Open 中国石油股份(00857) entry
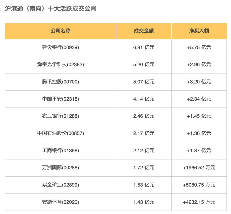This screenshot has height=214, width=231. click(60, 133)
